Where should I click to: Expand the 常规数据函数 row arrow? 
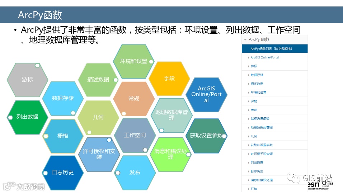tap(249, 119)
